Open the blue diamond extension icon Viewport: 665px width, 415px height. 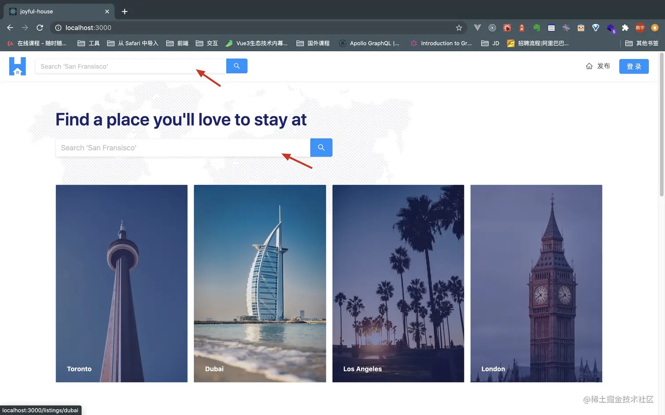tap(596, 28)
